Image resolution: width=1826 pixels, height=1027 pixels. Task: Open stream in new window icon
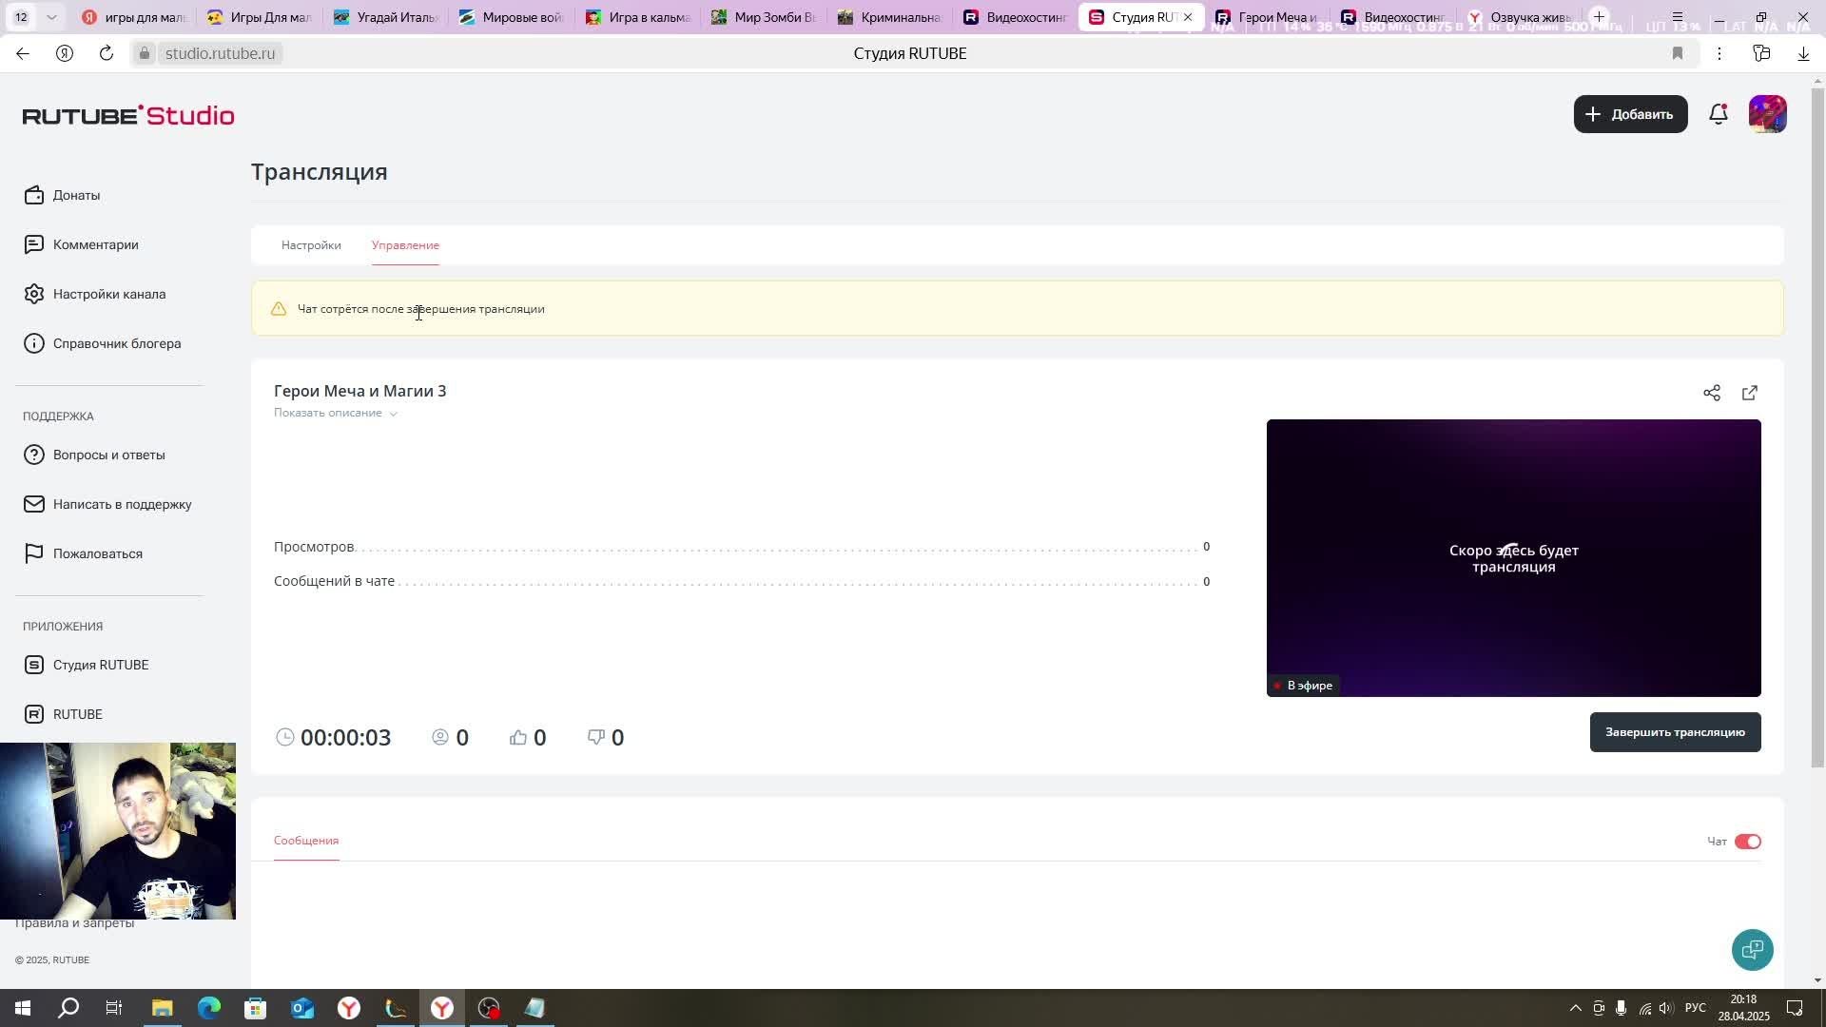[1750, 393]
